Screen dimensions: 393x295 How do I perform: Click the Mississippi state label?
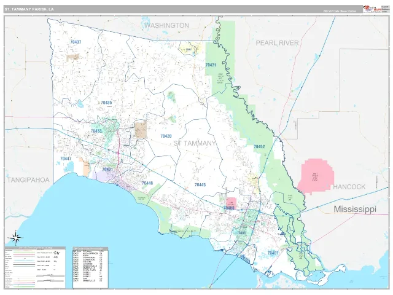(x=355, y=209)
